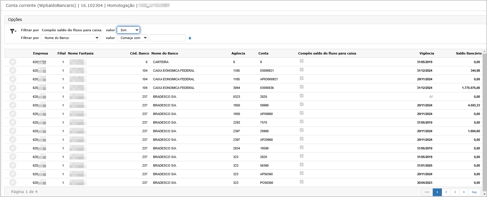Go to page 2 of results
Image resolution: width=487 pixels, height=197 pixels.
point(446,192)
